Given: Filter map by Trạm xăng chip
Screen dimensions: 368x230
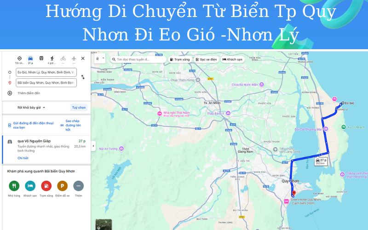Looking at the screenshot, I should pyautogui.click(x=180, y=59).
